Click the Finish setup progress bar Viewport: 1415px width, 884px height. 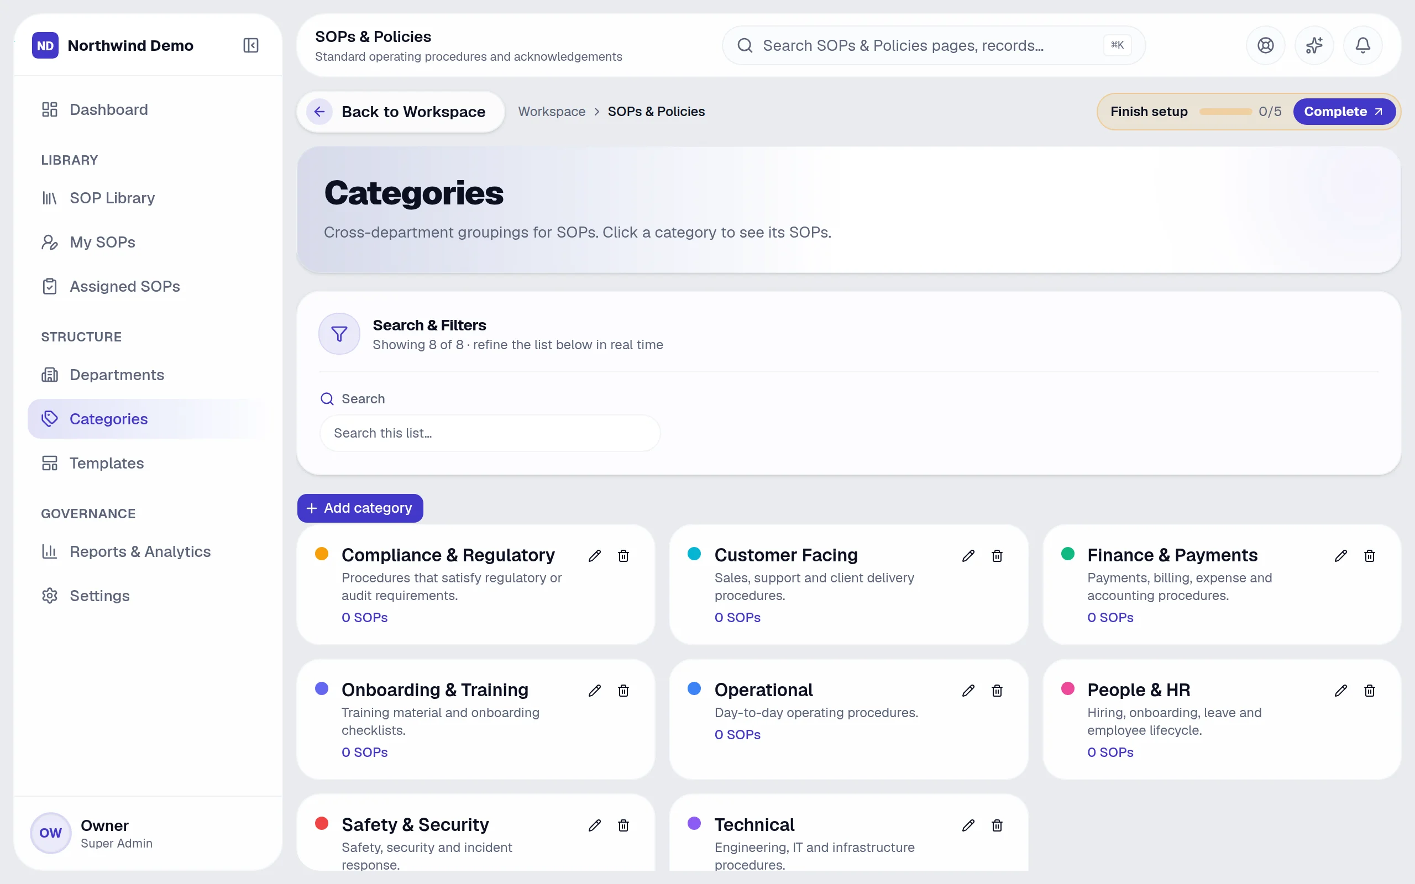(1225, 111)
